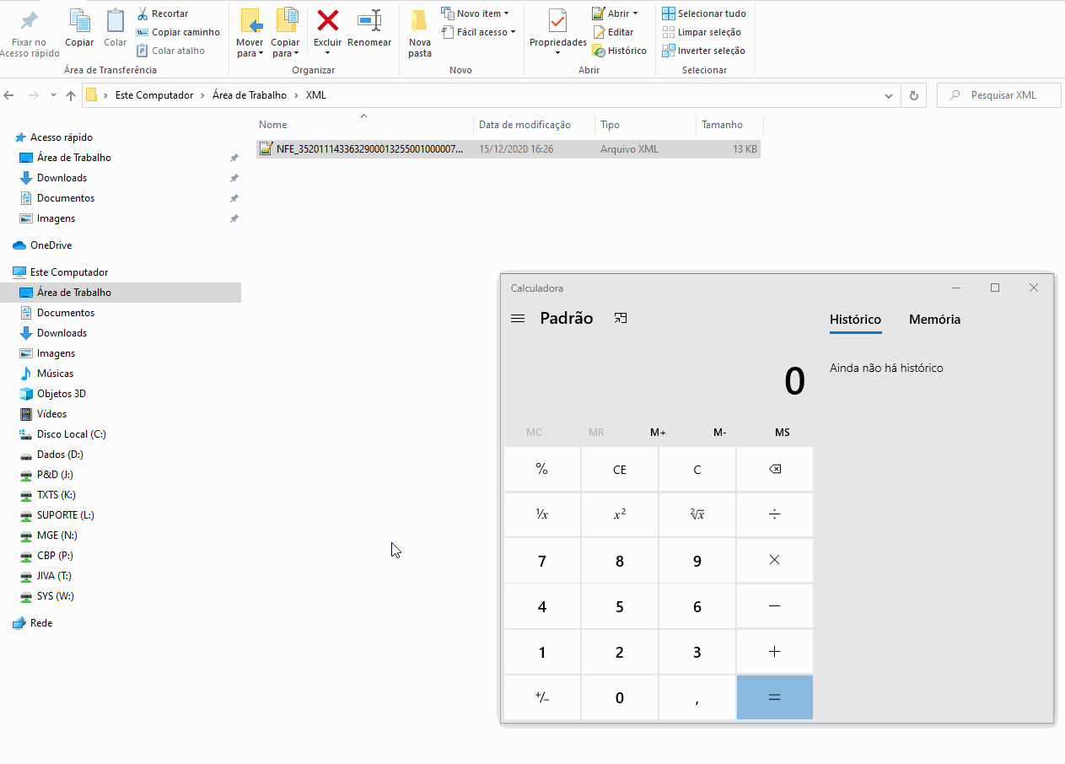Screen dimensions: 1065x764
Task: Switch to calculator Histórico tab
Action: point(855,320)
